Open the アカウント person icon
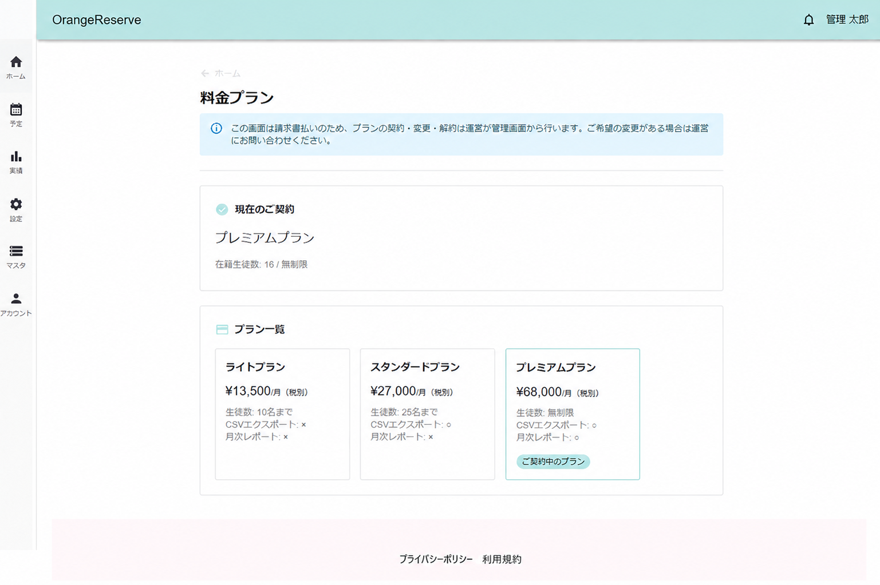 (16, 299)
